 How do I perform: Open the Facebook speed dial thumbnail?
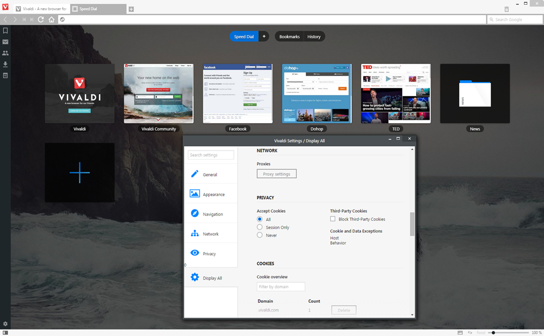(238, 93)
